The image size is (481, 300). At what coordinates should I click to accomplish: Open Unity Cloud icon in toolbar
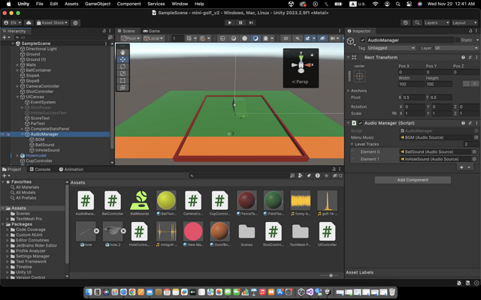click(29, 22)
